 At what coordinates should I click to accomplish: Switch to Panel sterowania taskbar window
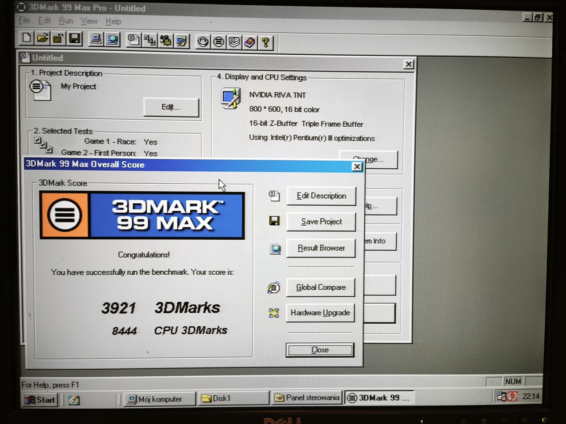[x=307, y=398]
